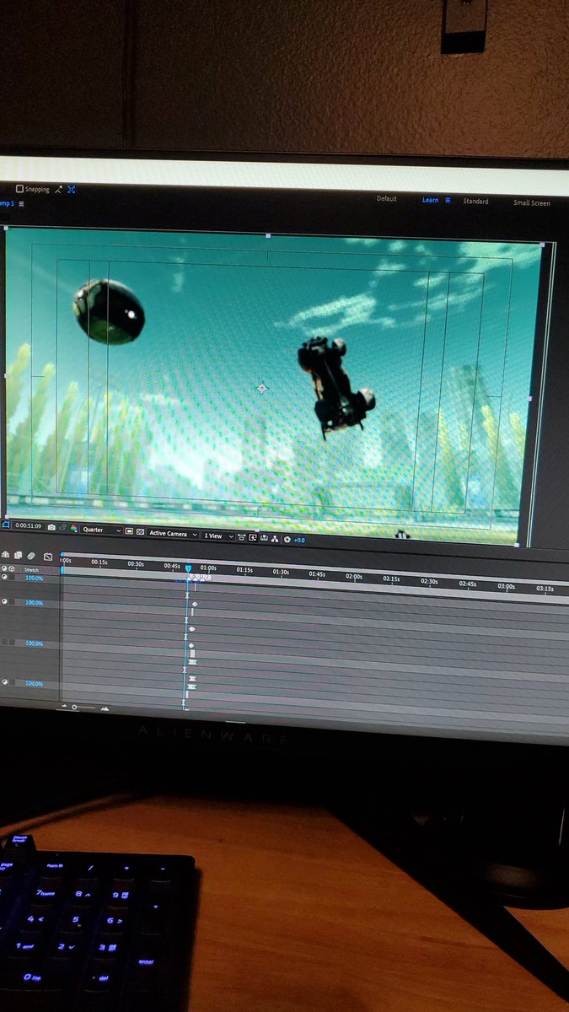
Task: Click the 03:00s mark on time ruler
Action: point(506,586)
